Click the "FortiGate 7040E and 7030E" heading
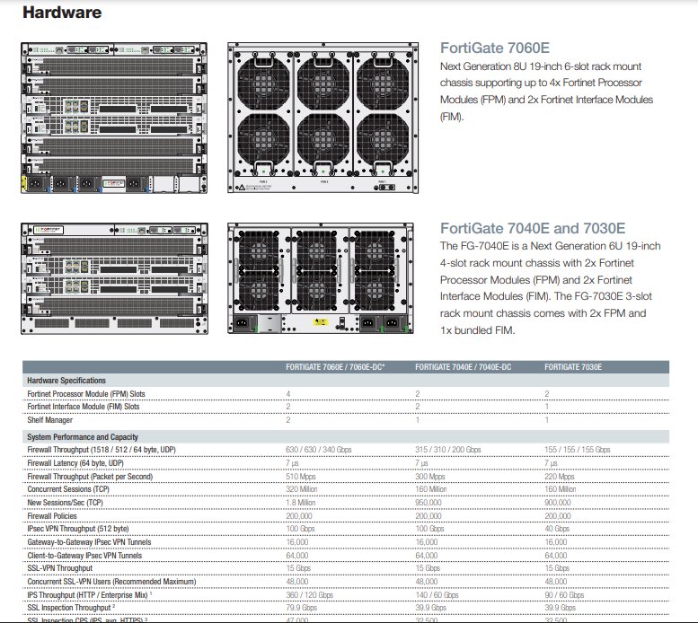The image size is (698, 623). [x=533, y=228]
